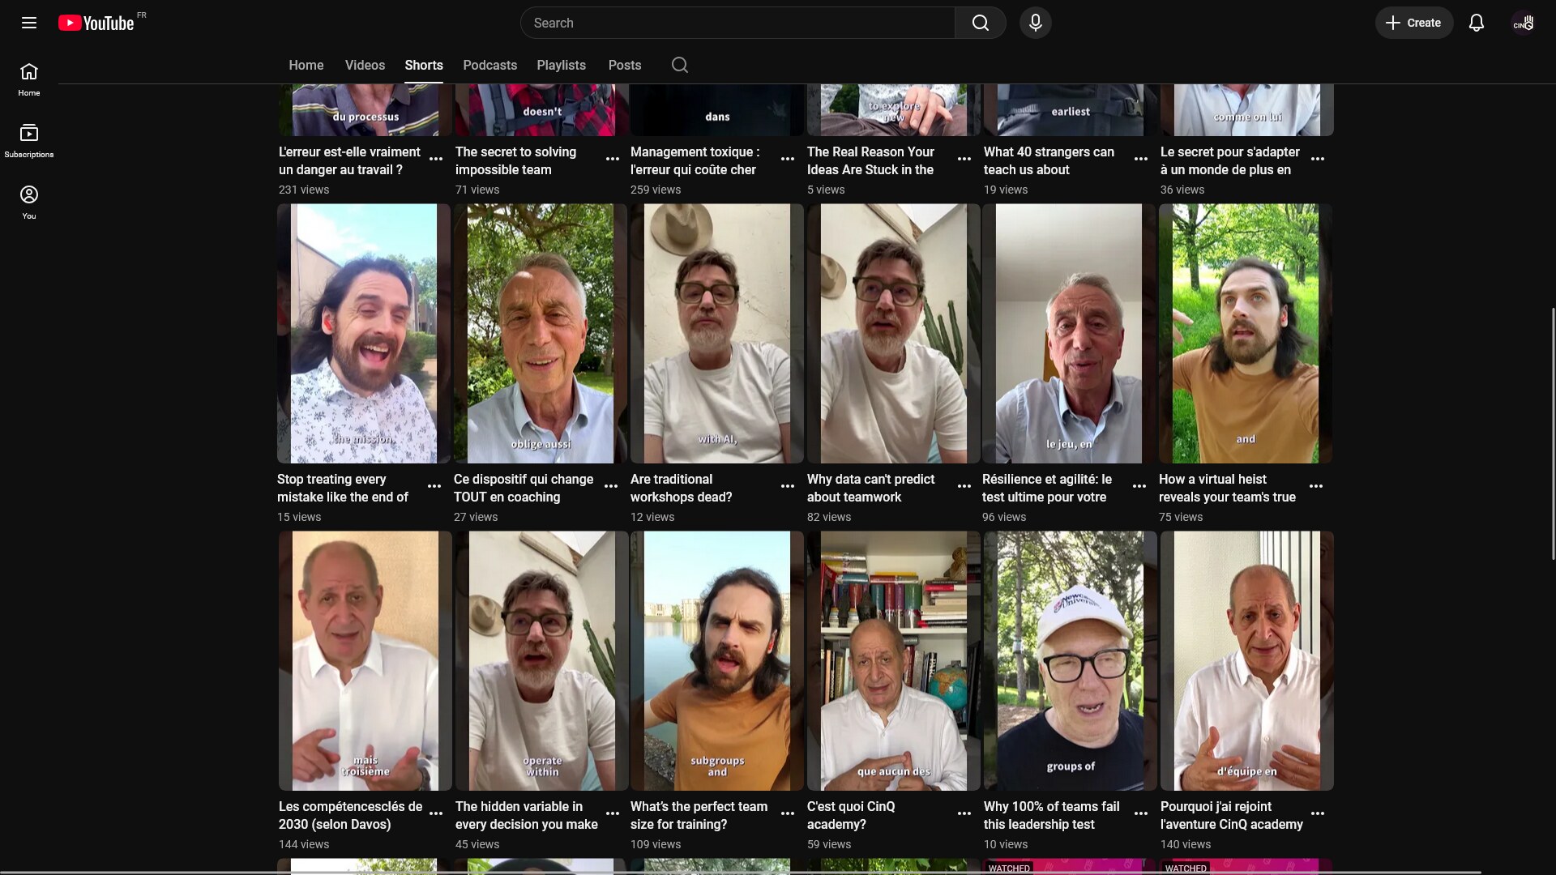Open 'C'est quoi CinQ academy?' title link

851,815
